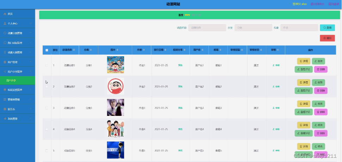Click 首页 in the green breadcrumb bar
Screen dimensions: 342x162
pyautogui.click(x=181, y=15)
